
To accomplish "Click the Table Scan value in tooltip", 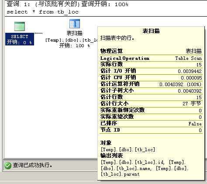I will (x=189, y=58).
